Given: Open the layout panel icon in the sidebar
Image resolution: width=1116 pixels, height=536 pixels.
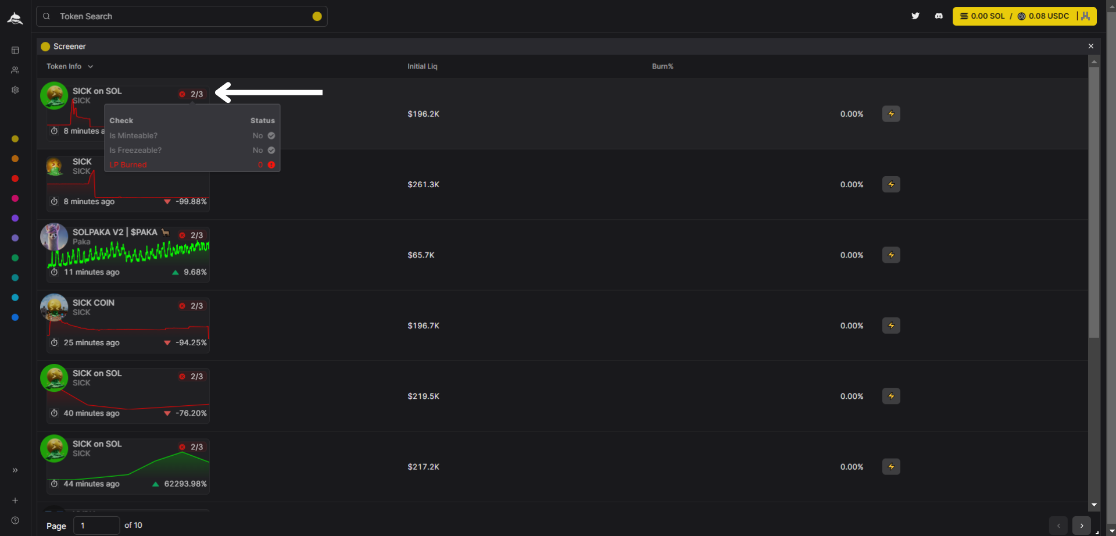Looking at the screenshot, I should coord(15,51).
